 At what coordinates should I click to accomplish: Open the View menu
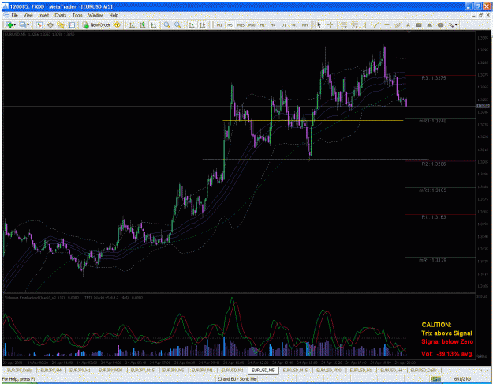(x=28, y=15)
